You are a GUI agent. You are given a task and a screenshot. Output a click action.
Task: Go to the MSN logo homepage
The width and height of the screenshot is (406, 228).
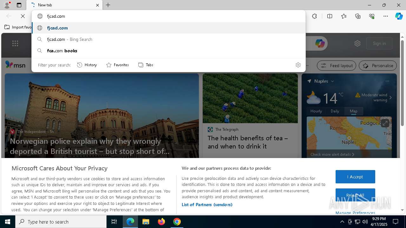pyautogui.click(x=15, y=65)
